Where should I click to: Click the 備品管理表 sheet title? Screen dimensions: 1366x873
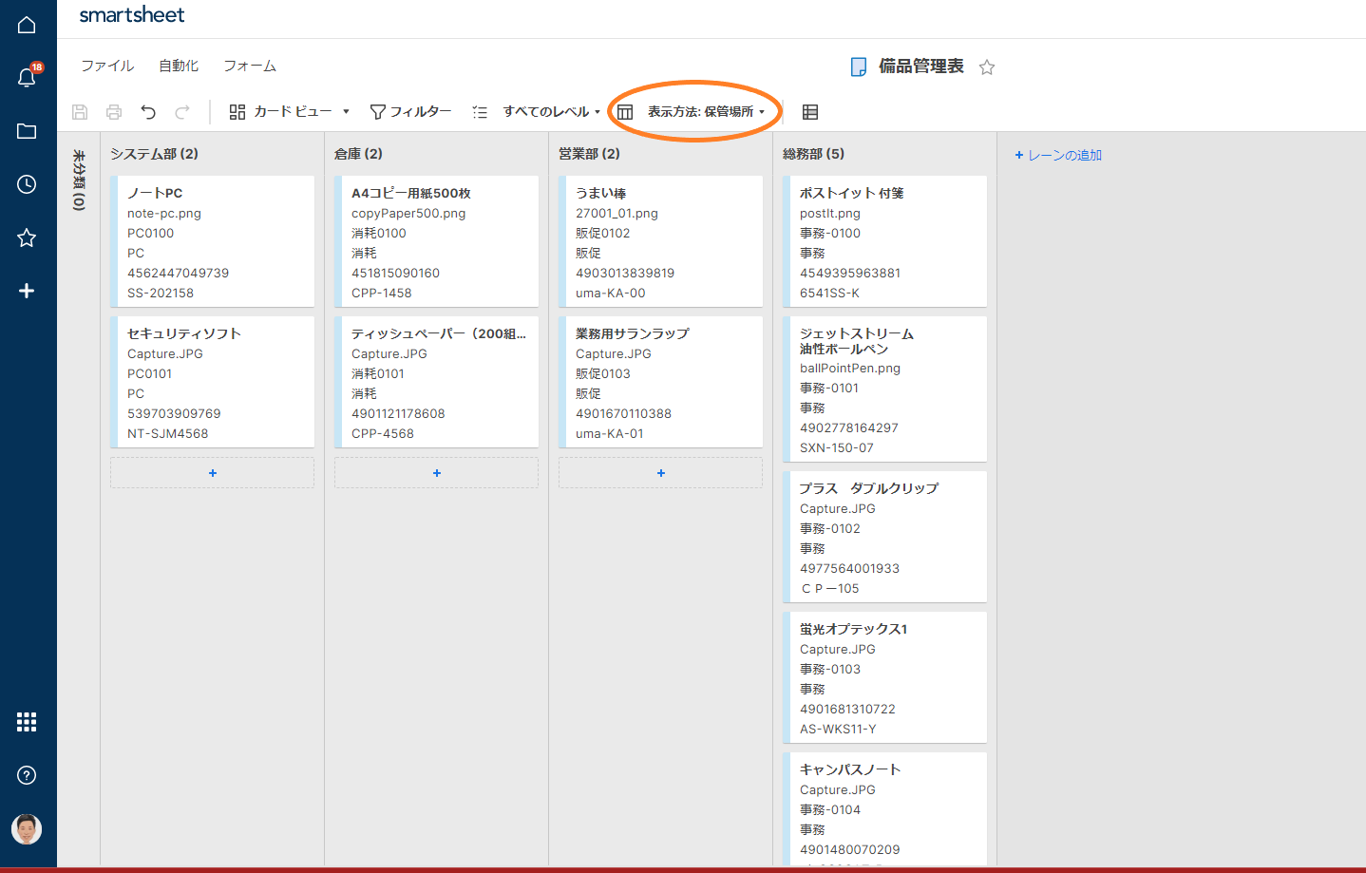tap(921, 66)
